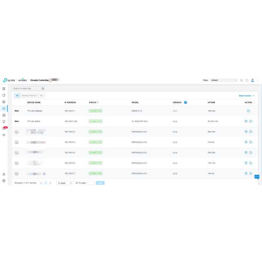This screenshot has height=262, width=262.
Task: Click the refresh icon in the top bar
Action: (x=247, y=80)
